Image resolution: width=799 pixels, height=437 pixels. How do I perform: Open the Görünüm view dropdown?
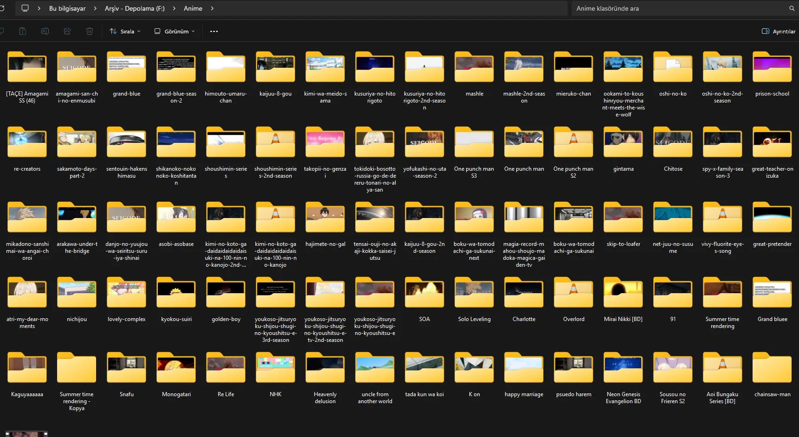click(175, 31)
